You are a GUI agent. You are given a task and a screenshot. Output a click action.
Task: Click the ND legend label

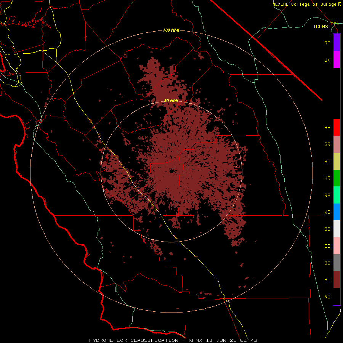pyautogui.click(x=327, y=297)
